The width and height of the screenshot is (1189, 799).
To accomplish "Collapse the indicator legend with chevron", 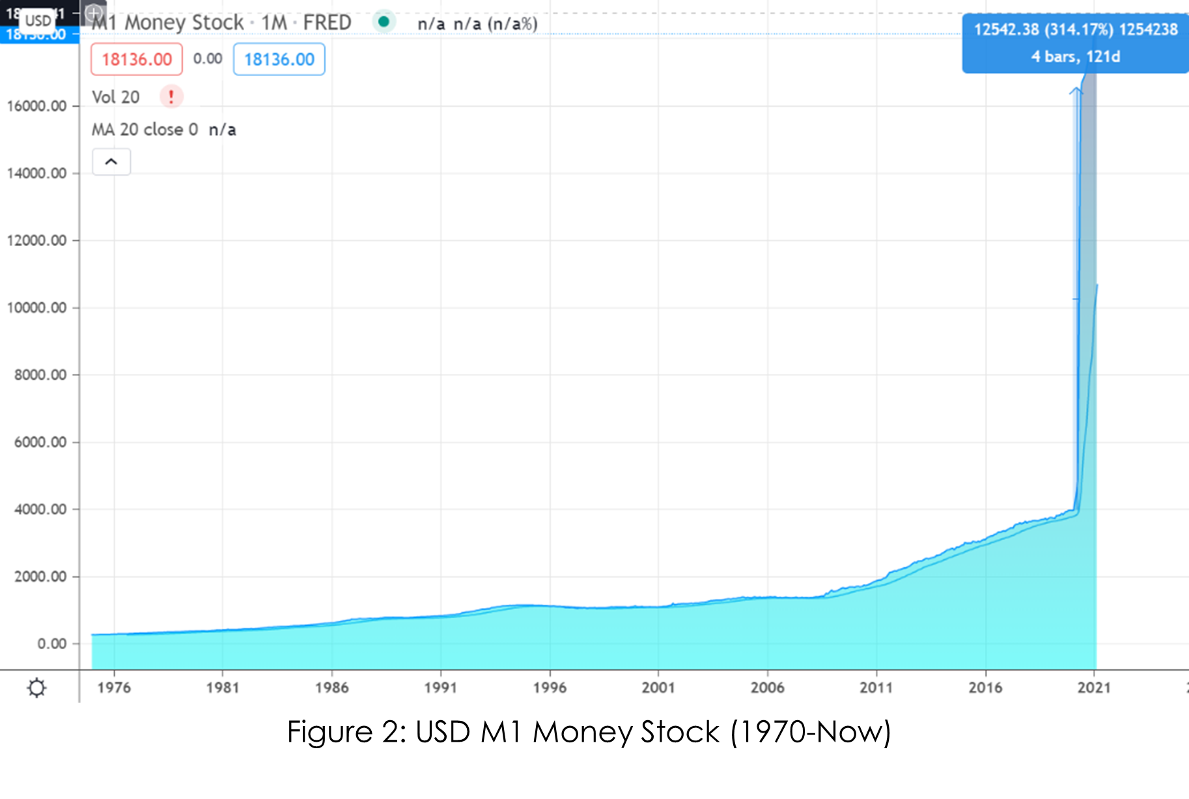I will click(111, 162).
